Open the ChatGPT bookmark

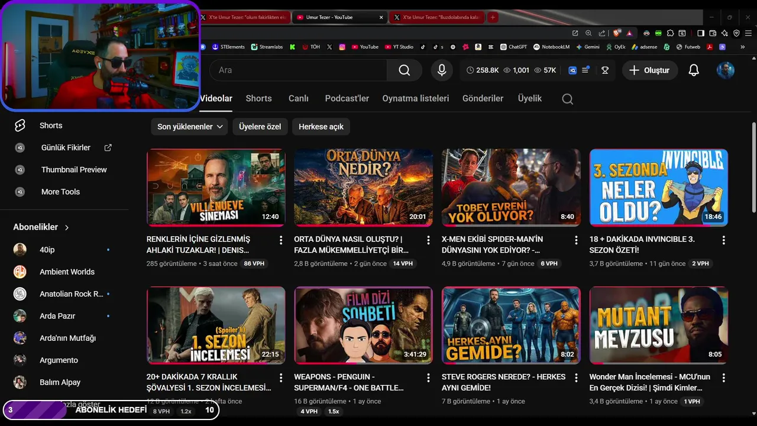(x=513, y=47)
